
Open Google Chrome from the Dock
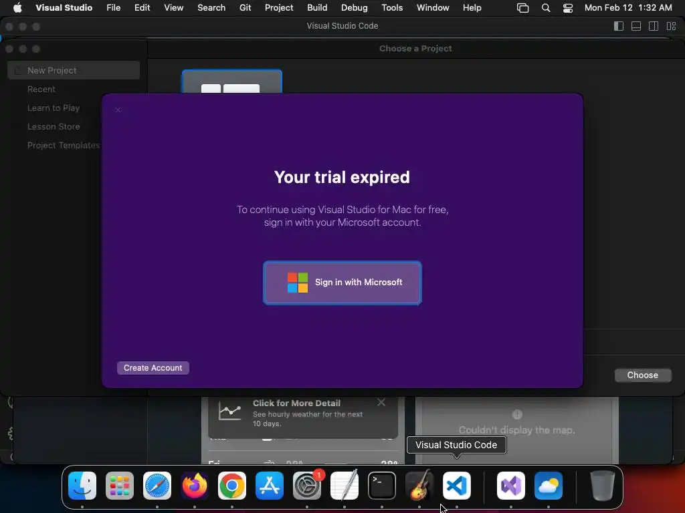coord(232,486)
